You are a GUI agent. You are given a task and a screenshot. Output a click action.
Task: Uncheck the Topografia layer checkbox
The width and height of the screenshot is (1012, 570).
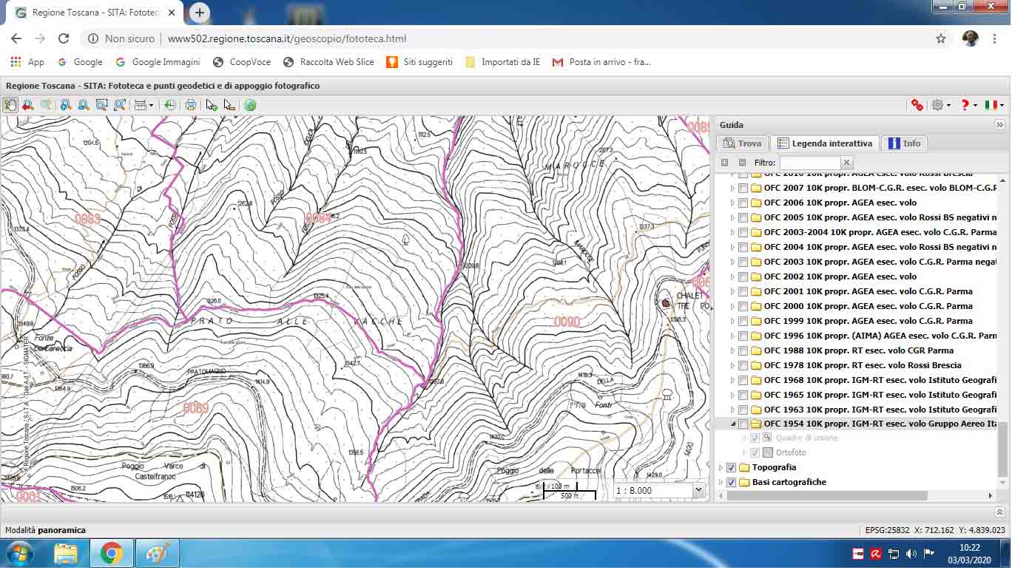point(732,467)
